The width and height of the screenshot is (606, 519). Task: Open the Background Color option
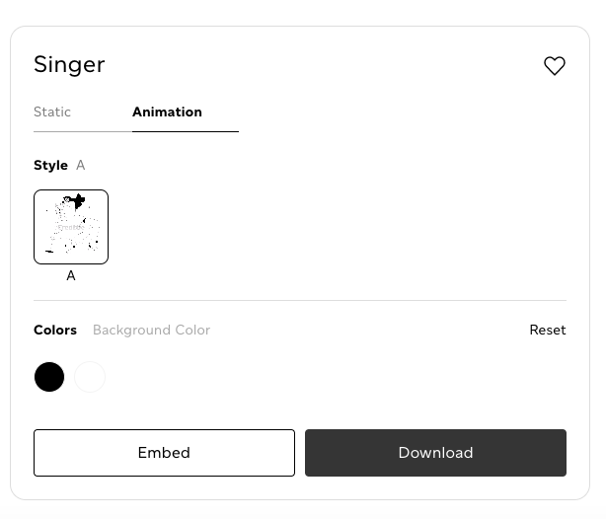151,331
